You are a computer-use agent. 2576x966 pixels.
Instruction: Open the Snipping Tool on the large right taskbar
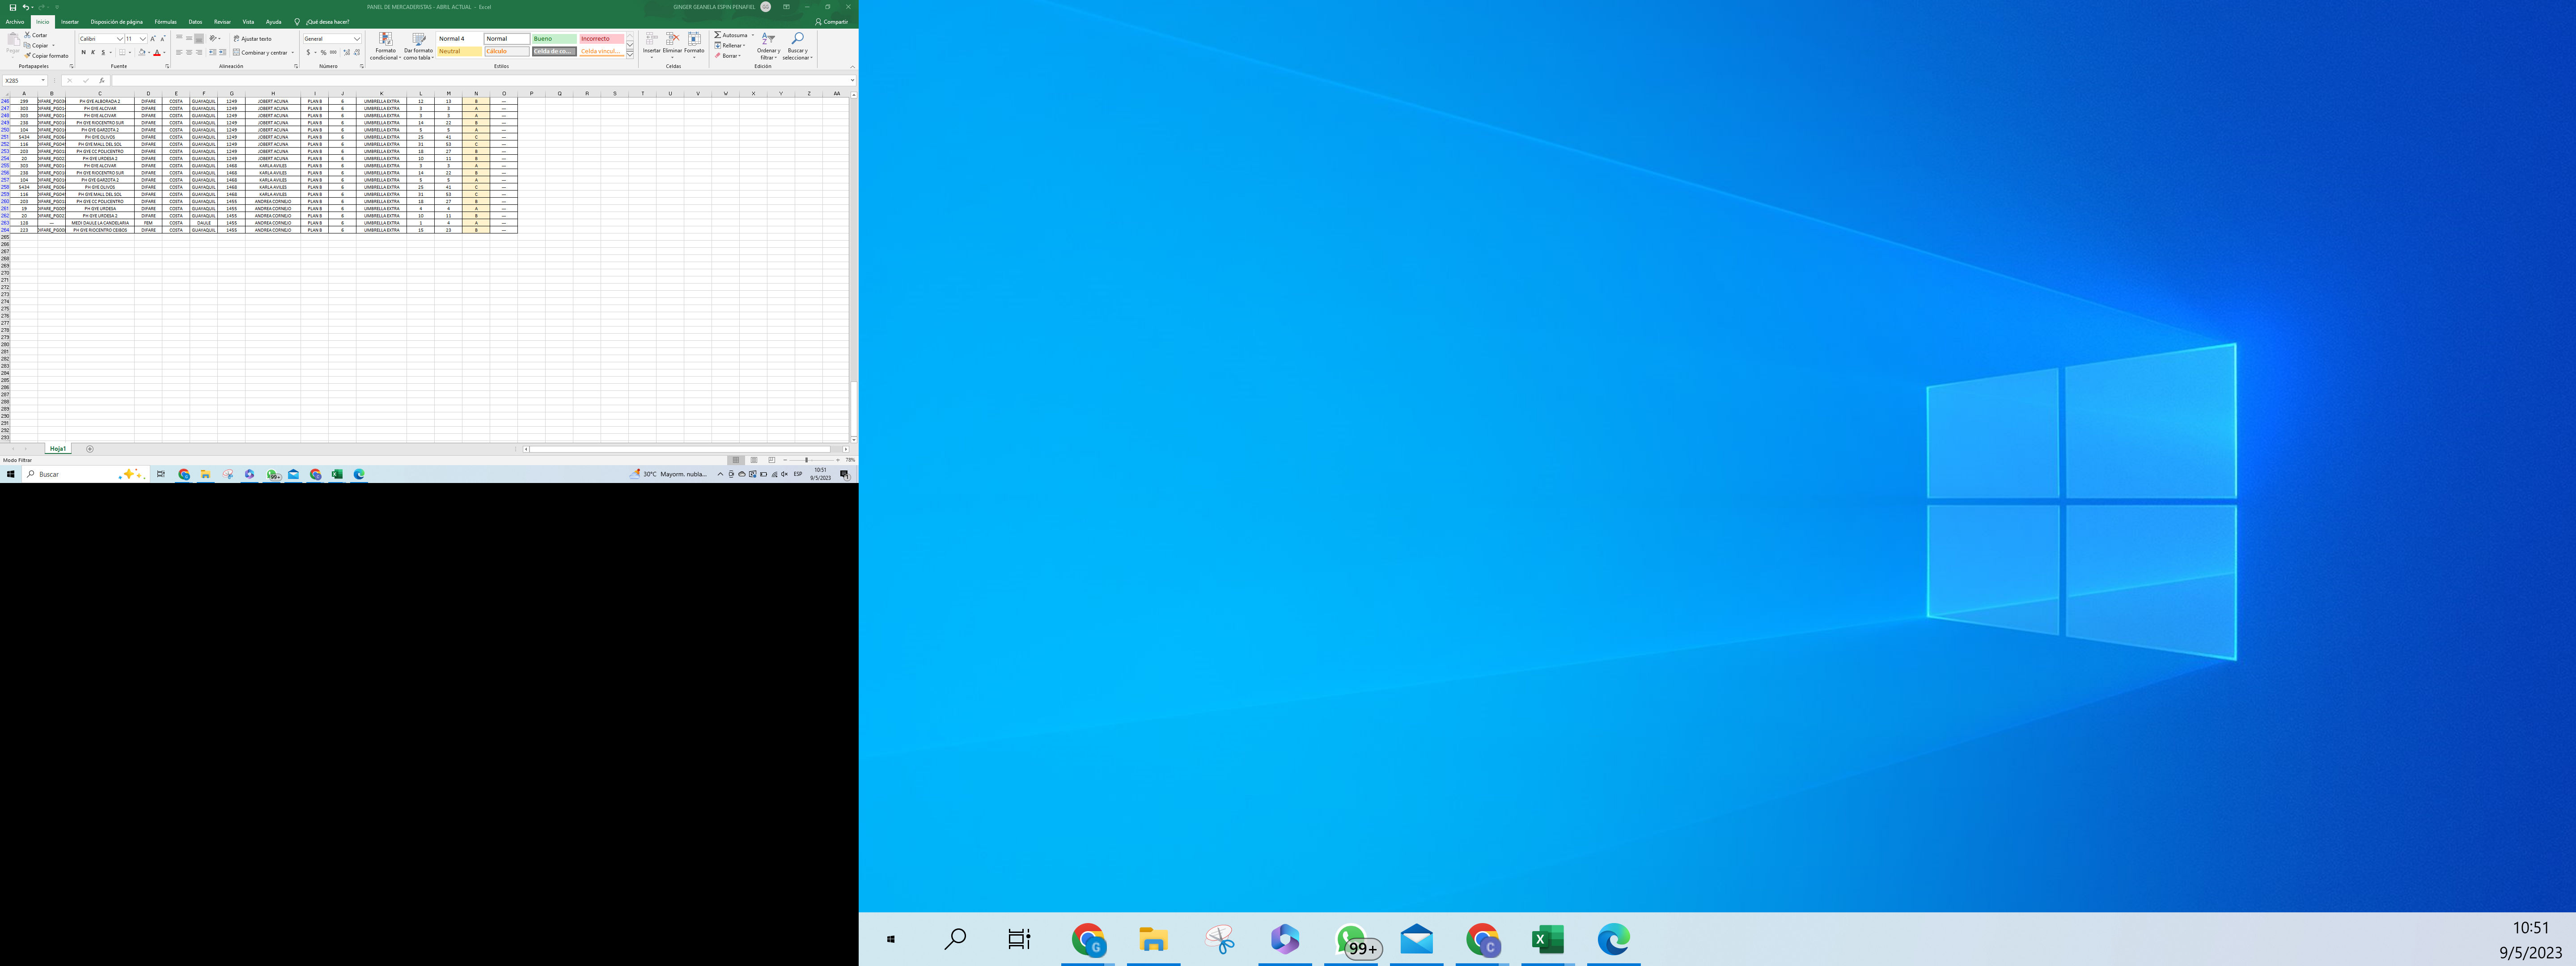pos(1219,939)
